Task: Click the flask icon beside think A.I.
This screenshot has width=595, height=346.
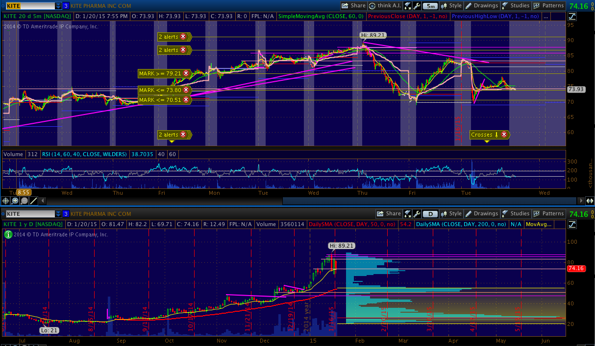Action: click(x=407, y=6)
